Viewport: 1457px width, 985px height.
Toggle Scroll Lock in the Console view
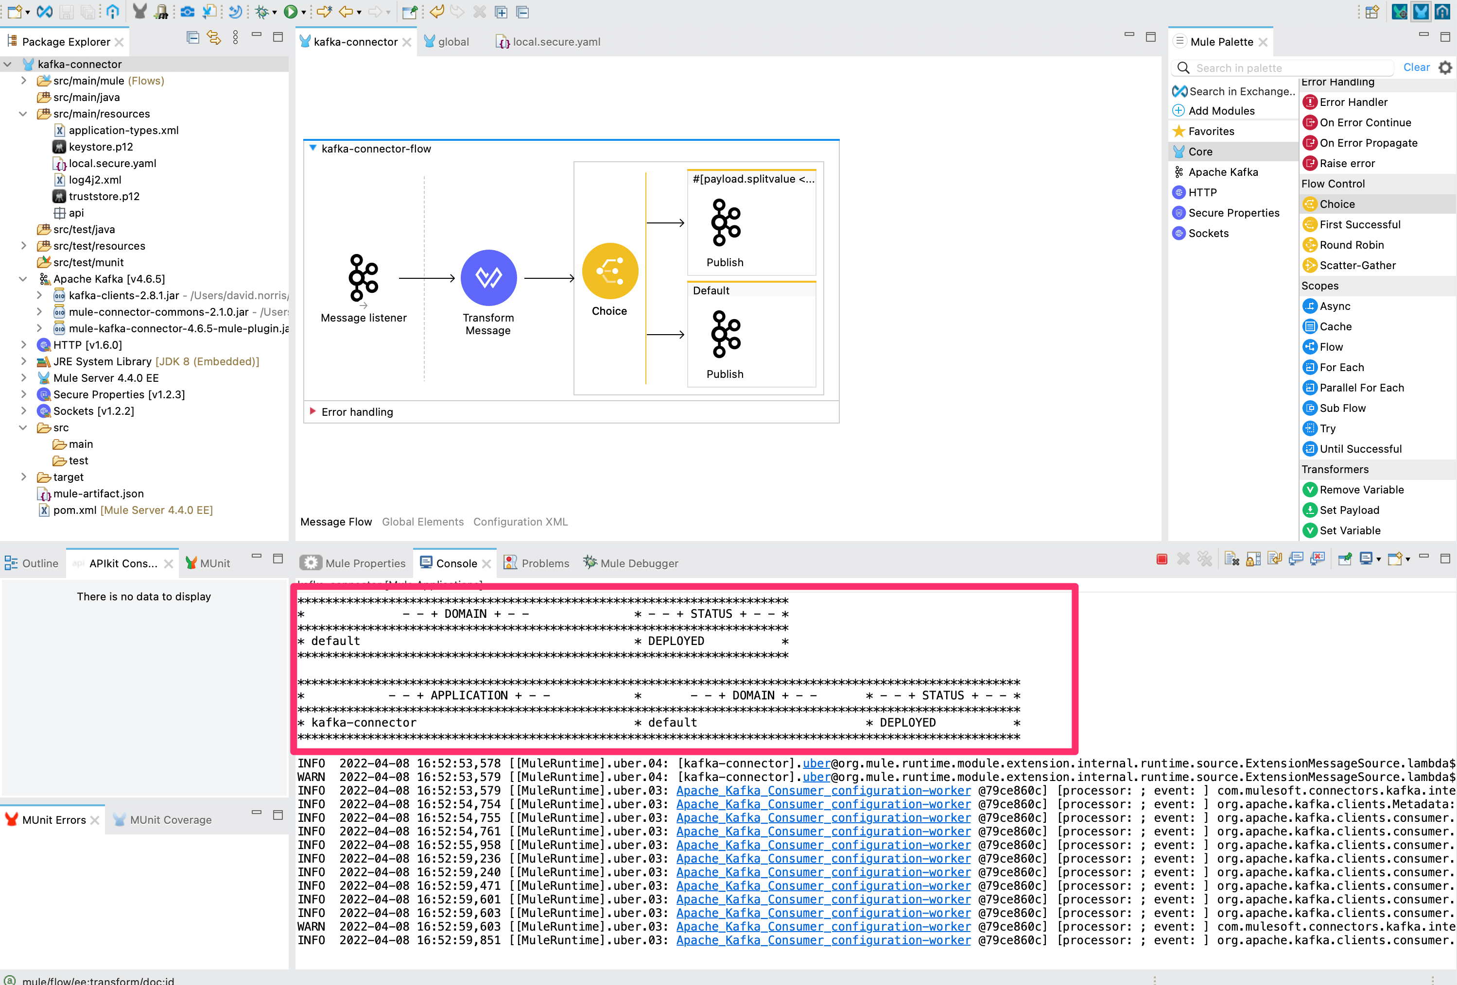(1252, 558)
